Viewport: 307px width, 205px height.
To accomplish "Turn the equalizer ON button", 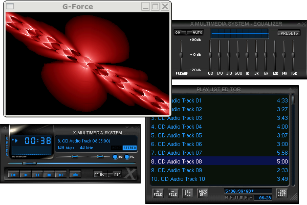I will point(180,33).
